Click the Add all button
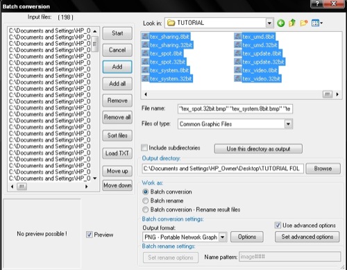The height and width of the screenshot is (270, 347). pyautogui.click(x=117, y=83)
